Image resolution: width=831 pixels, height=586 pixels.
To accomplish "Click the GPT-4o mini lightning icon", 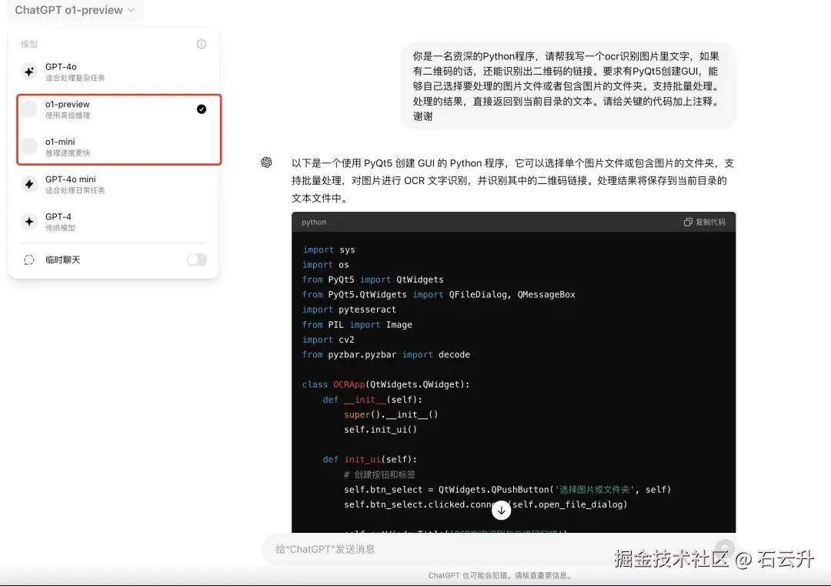I will click(29, 184).
